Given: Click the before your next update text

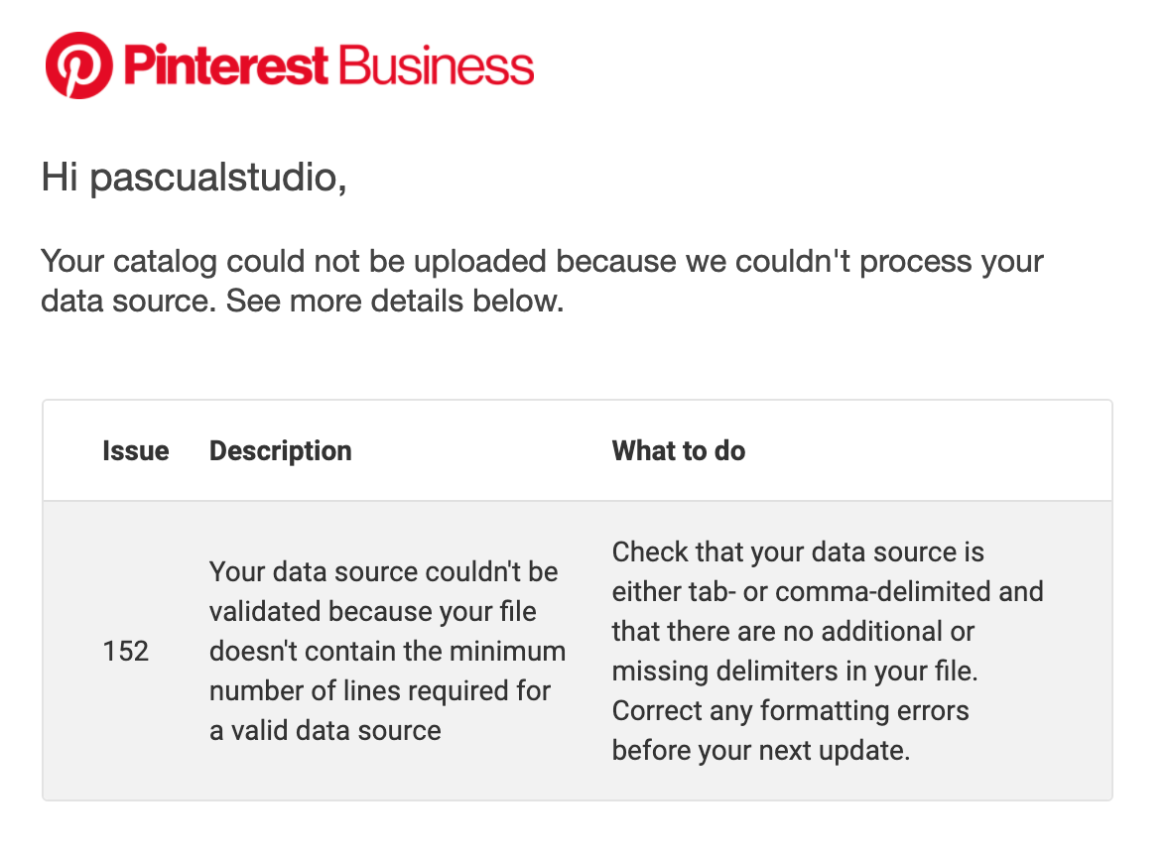Looking at the screenshot, I should coord(760,751).
